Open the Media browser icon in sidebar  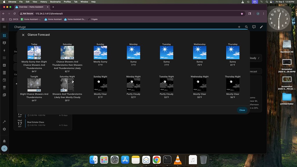4,95
